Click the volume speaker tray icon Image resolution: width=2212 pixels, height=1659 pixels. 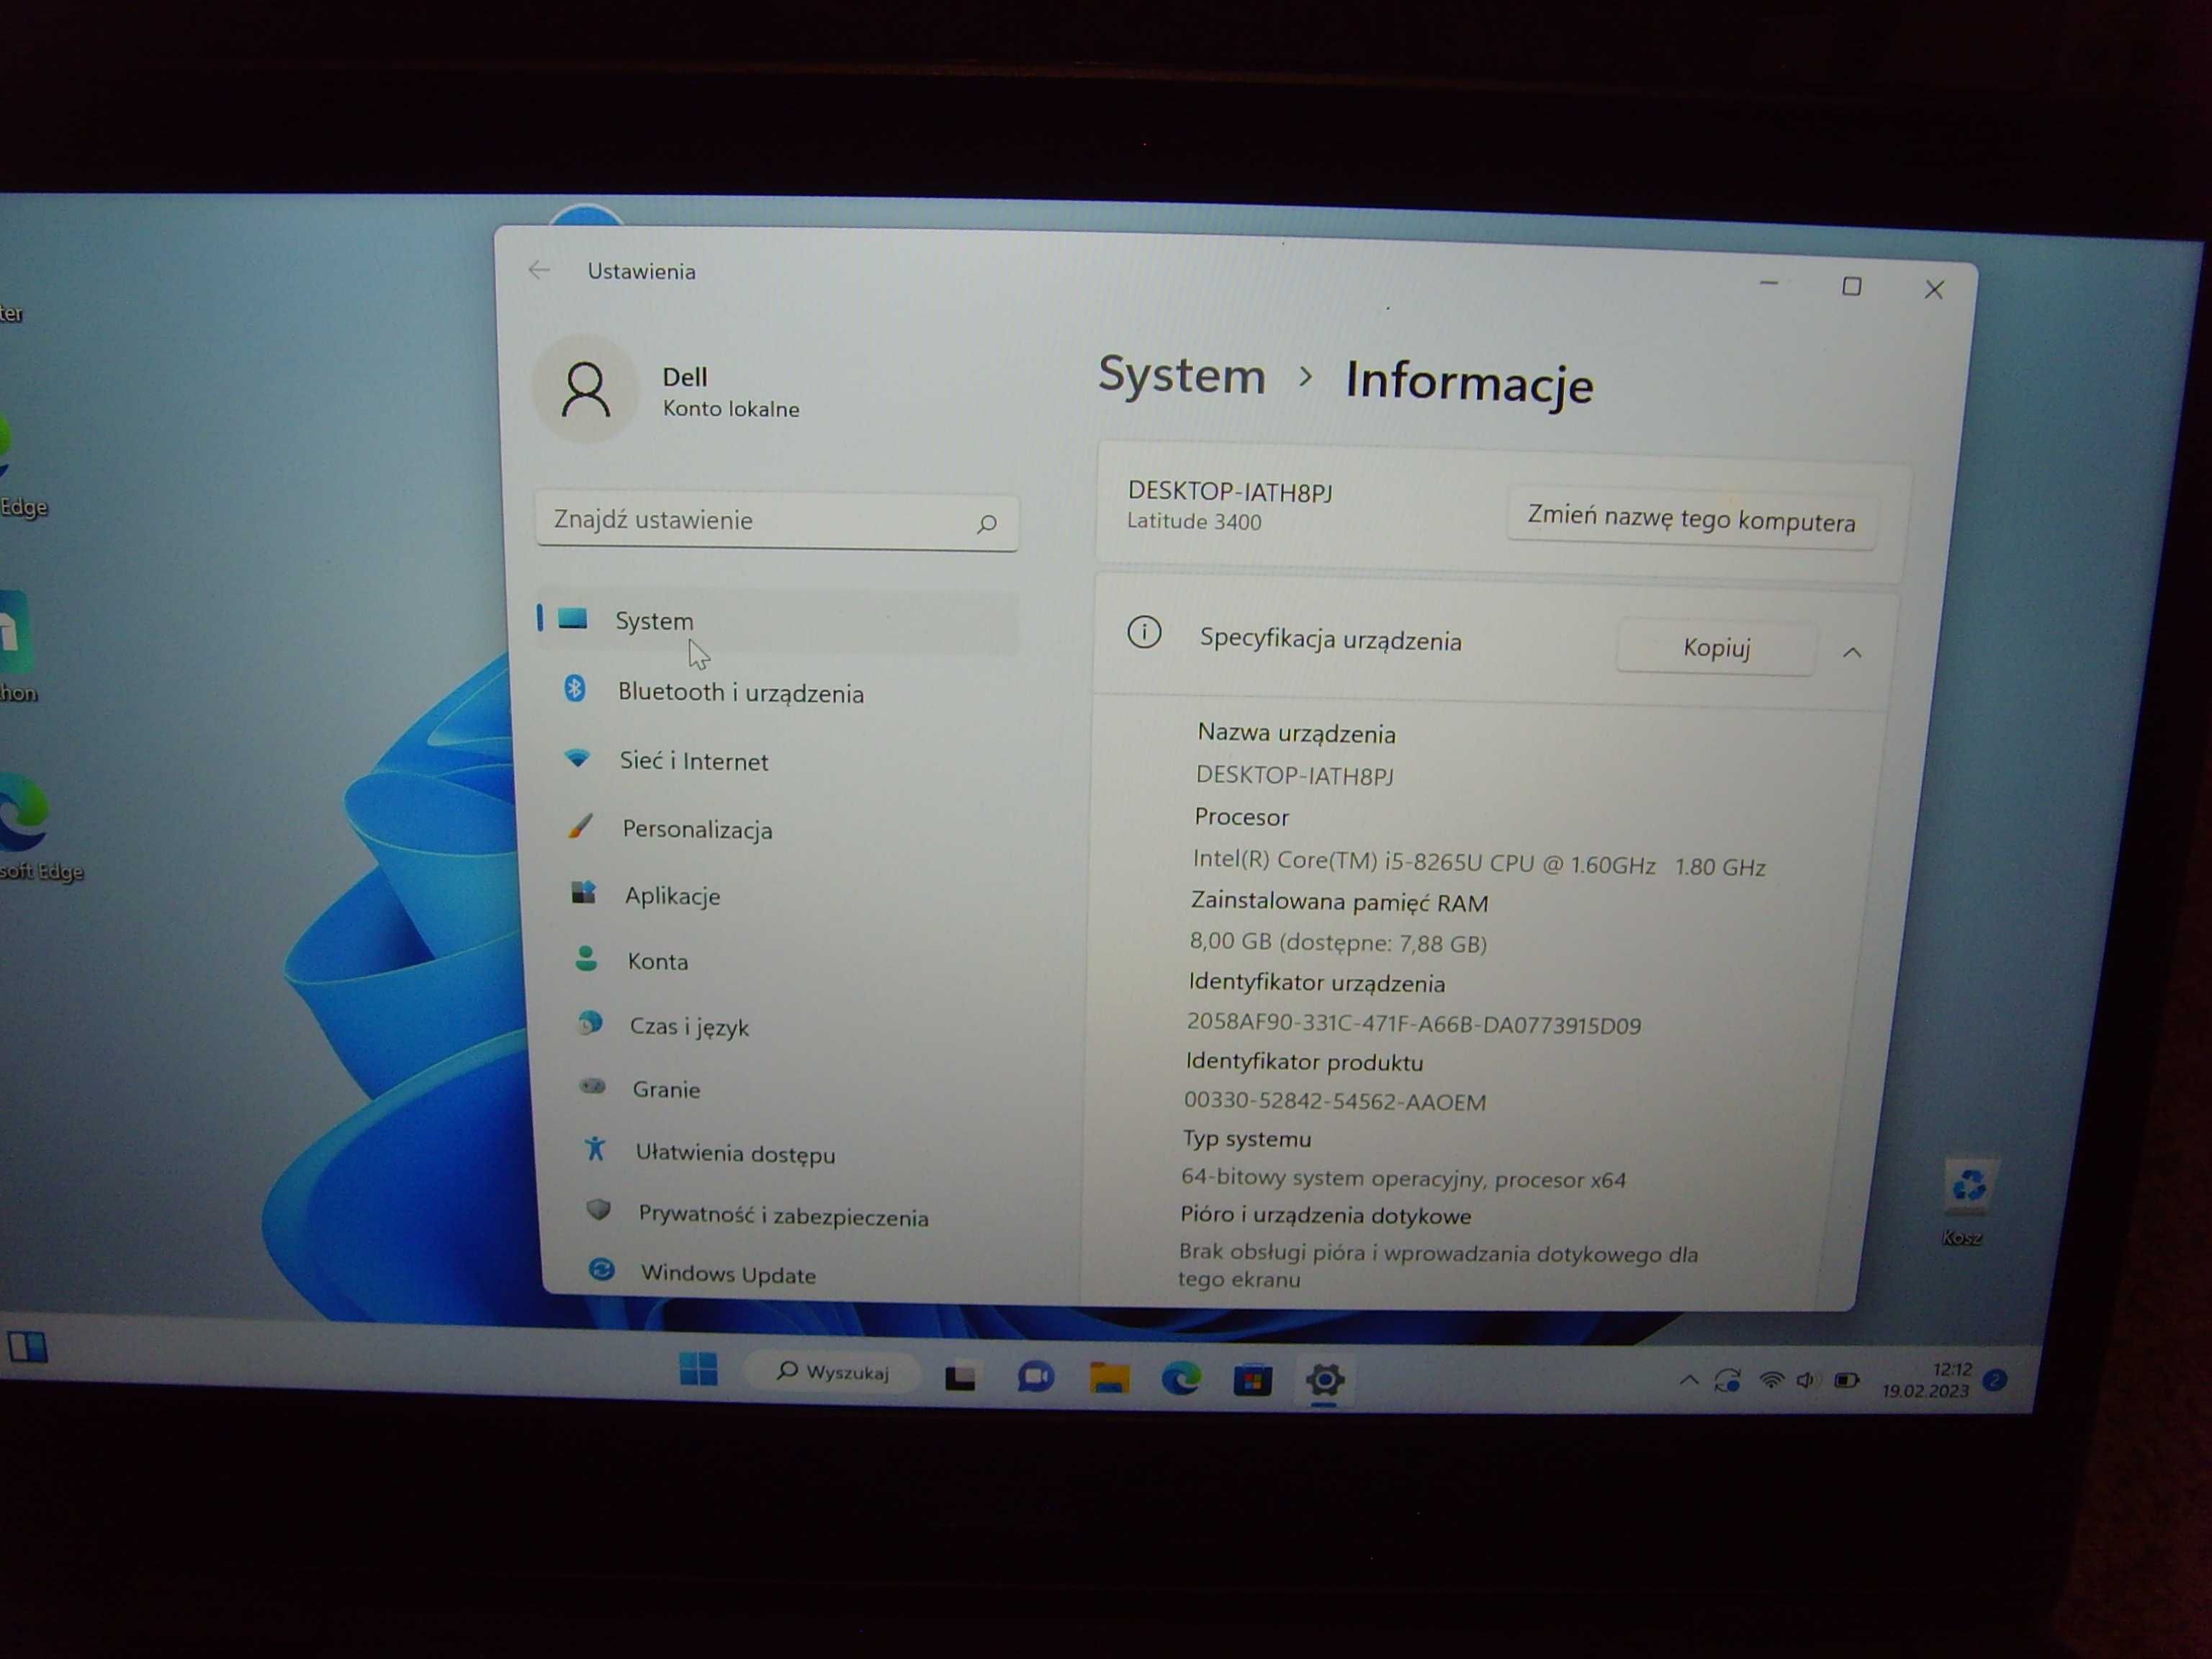(1805, 1381)
